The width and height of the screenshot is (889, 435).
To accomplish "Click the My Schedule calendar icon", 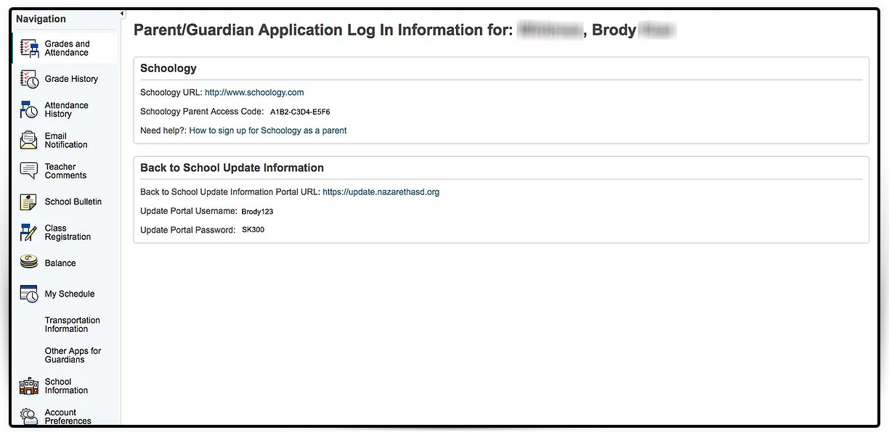I will tap(29, 294).
